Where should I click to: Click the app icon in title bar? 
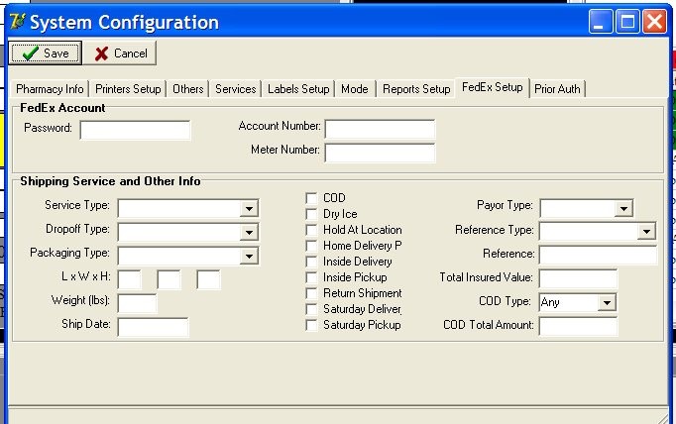click(16, 22)
